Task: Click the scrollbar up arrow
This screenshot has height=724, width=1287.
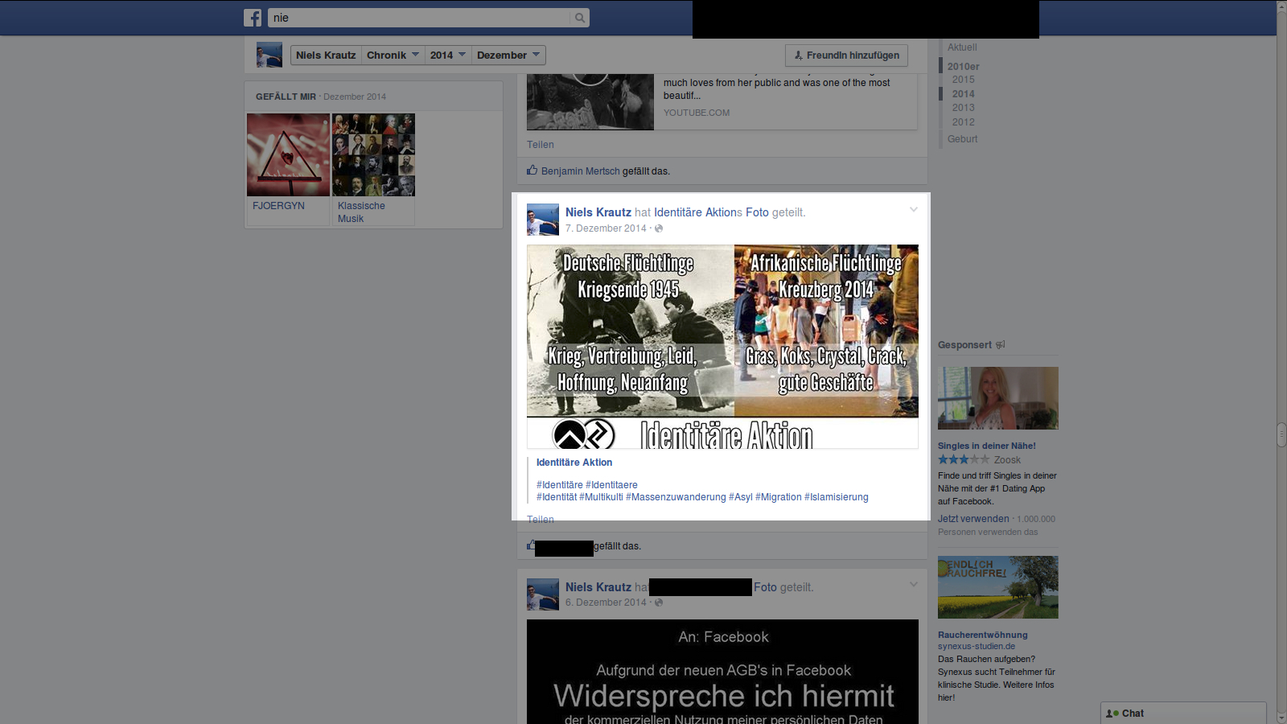Action: (x=1281, y=6)
